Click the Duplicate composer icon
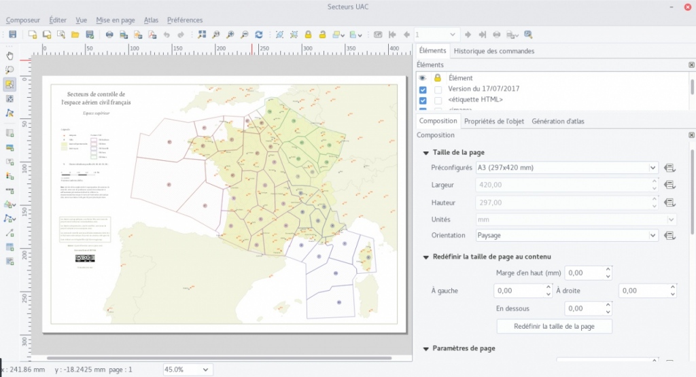This screenshot has width=696, height=377. click(47, 35)
